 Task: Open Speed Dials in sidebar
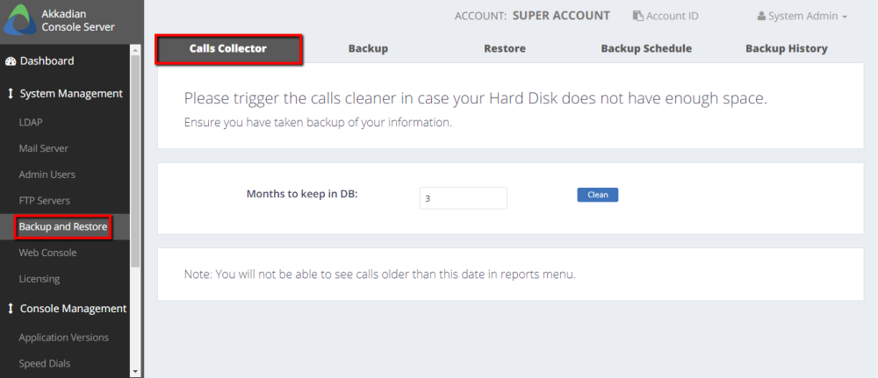[x=45, y=363]
